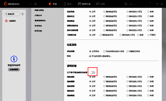Click the 您还没有应用 message text
Screen dimensions: 166x101
tap(14, 65)
